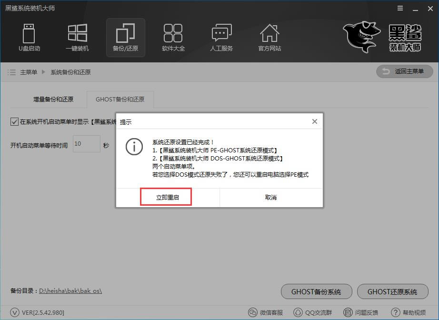Click 返回主菜单 button
Image resolution: width=439 pixels, height=320 pixels.
point(405,71)
